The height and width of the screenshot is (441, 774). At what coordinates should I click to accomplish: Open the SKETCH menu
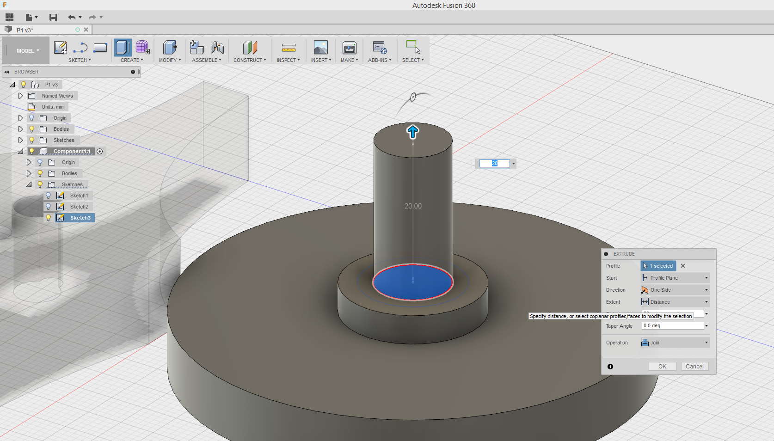coord(80,60)
